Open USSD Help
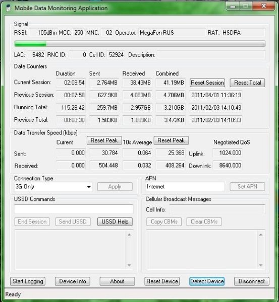This screenshot has width=279, height=302. point(115,221)
